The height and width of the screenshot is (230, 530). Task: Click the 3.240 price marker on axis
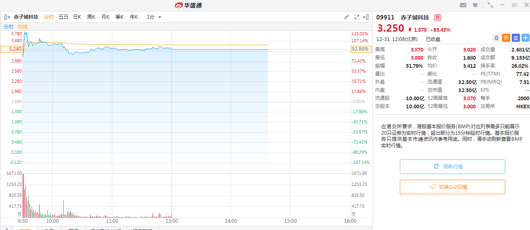[x=11, y=49]
